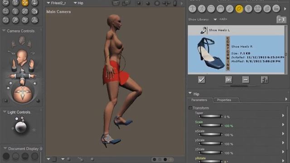Show more library categories arrow

point(285,9)
